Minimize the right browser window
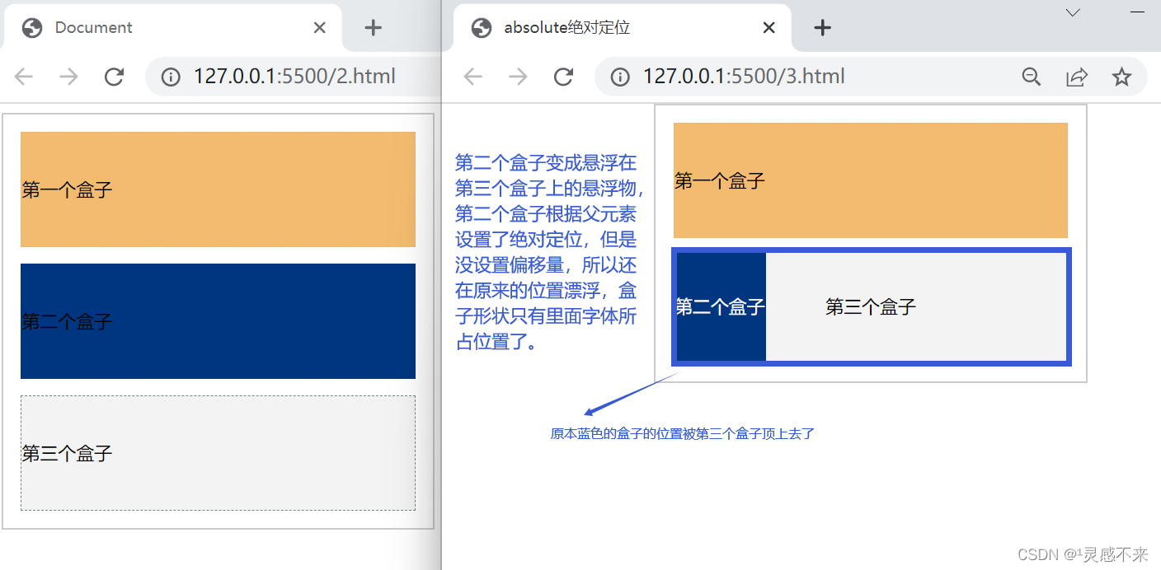 [1138, 12]
